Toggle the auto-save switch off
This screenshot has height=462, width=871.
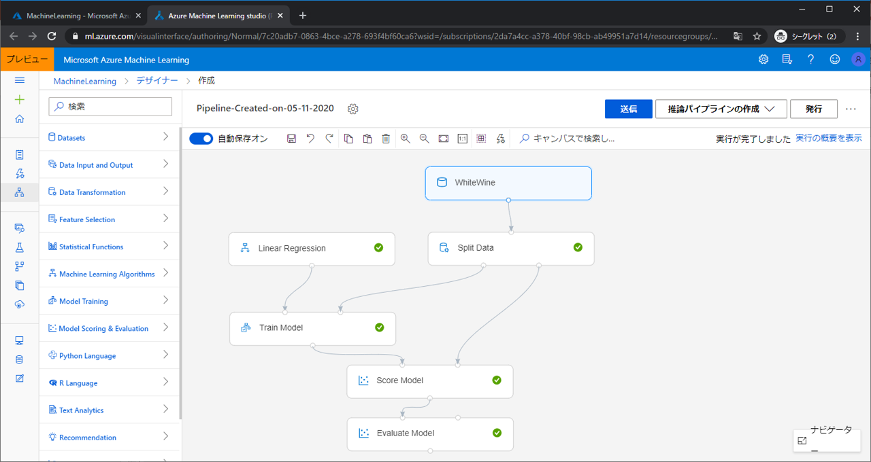click(x=201, y=139)
